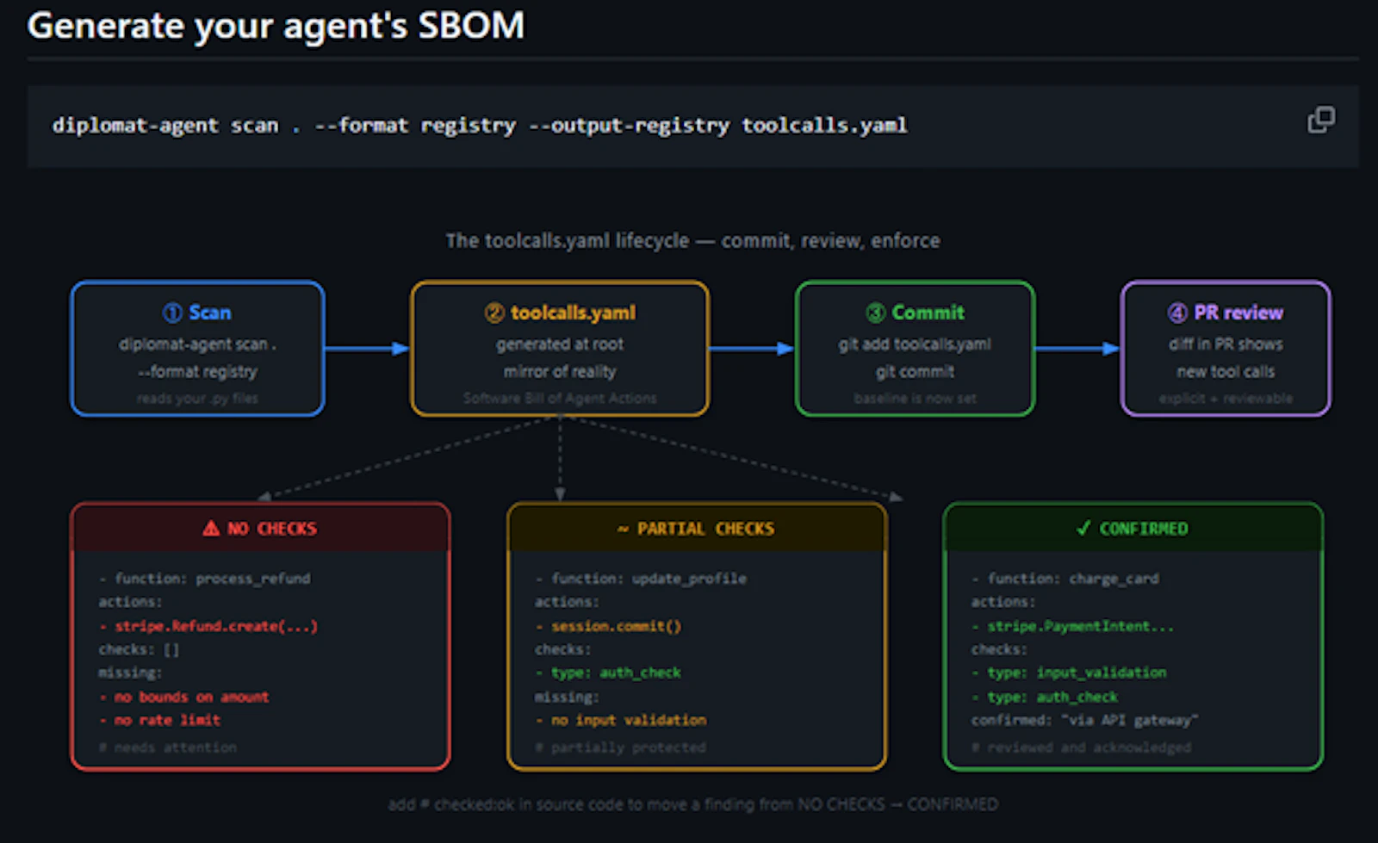Copy the diplomat-agent scan command
The height and width of the screenshot is (843, 1378).
click(x=1321, y=120)
